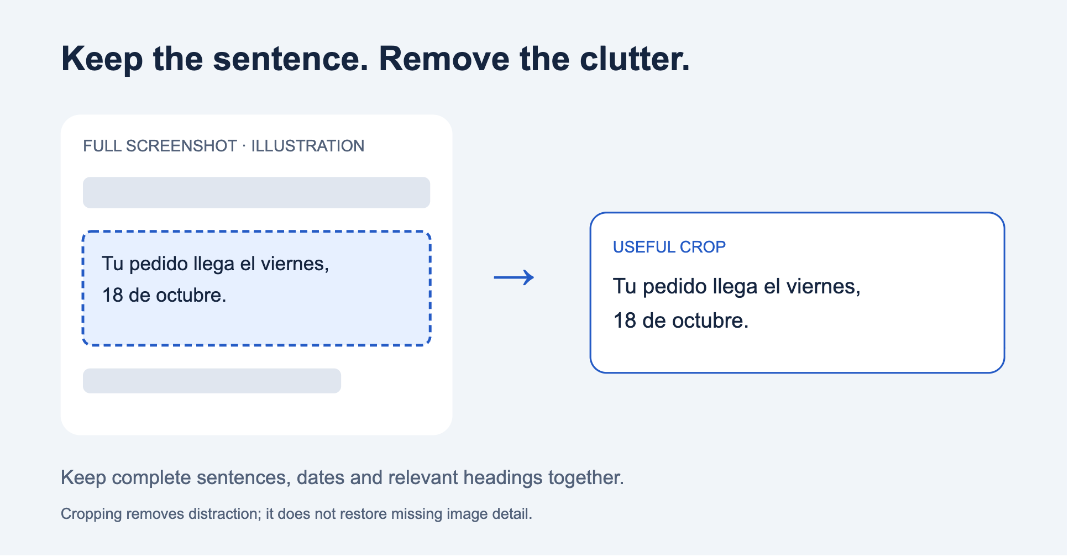Click the "USEFUL CROP" label
The image size is (1069, 557).
(669, 247)
